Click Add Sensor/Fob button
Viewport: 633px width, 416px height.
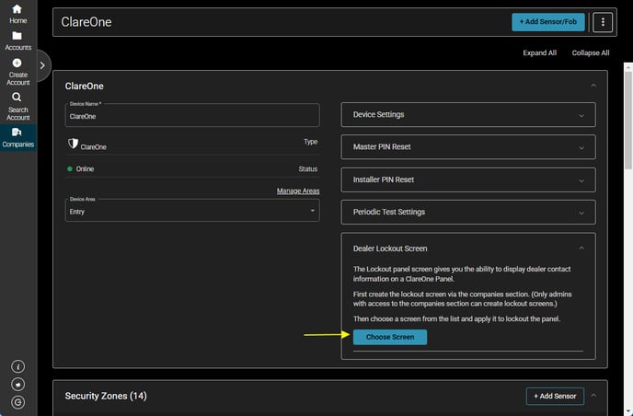(548, 22)
